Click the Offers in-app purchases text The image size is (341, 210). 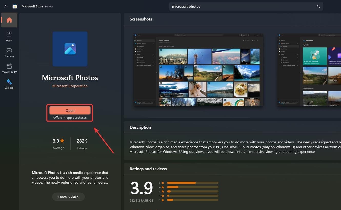[x=70, y=118]
